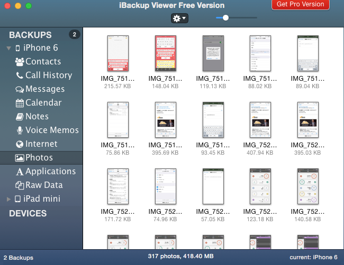Select the iPad mini backup label
Viewport: 344px width, 265px height.
point(42,198)
